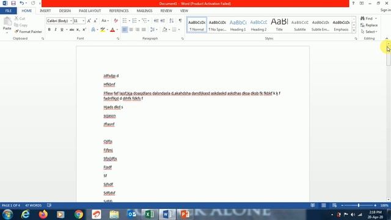Apply red font color

point(112,30)
